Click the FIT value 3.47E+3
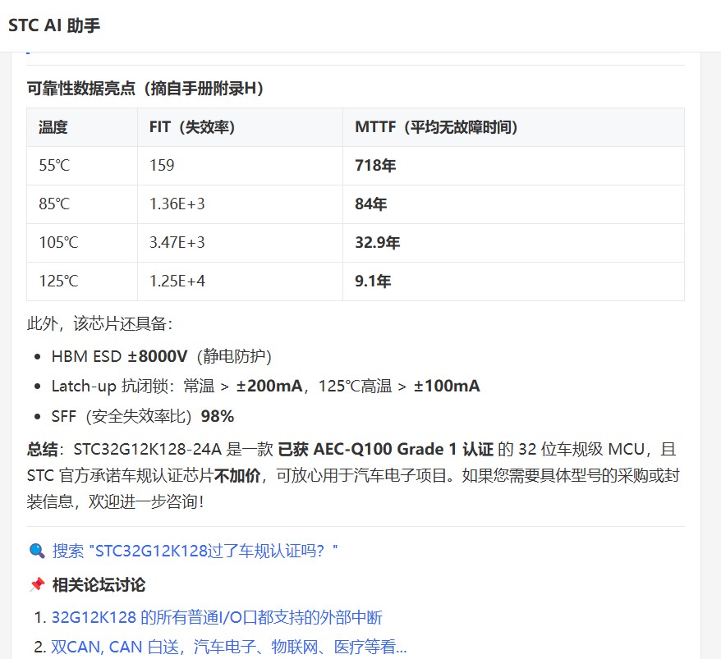Screen dimensions: 721x659 (x=177, y=243)
